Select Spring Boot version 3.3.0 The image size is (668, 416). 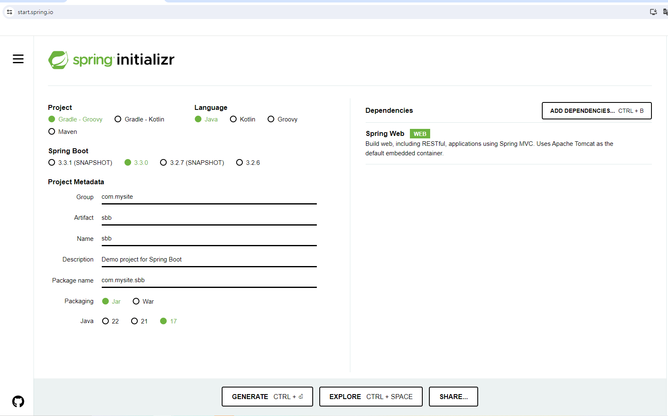(x=136, y=163)
